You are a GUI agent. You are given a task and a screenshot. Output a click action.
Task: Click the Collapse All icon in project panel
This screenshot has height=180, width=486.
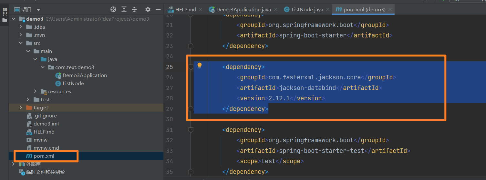(x=134, y=9)
